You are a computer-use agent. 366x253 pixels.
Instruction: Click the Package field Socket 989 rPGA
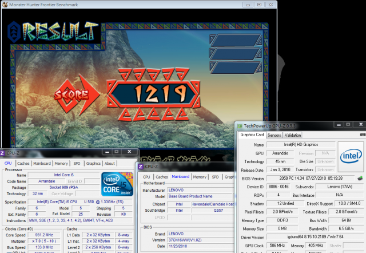pos(63,187)
